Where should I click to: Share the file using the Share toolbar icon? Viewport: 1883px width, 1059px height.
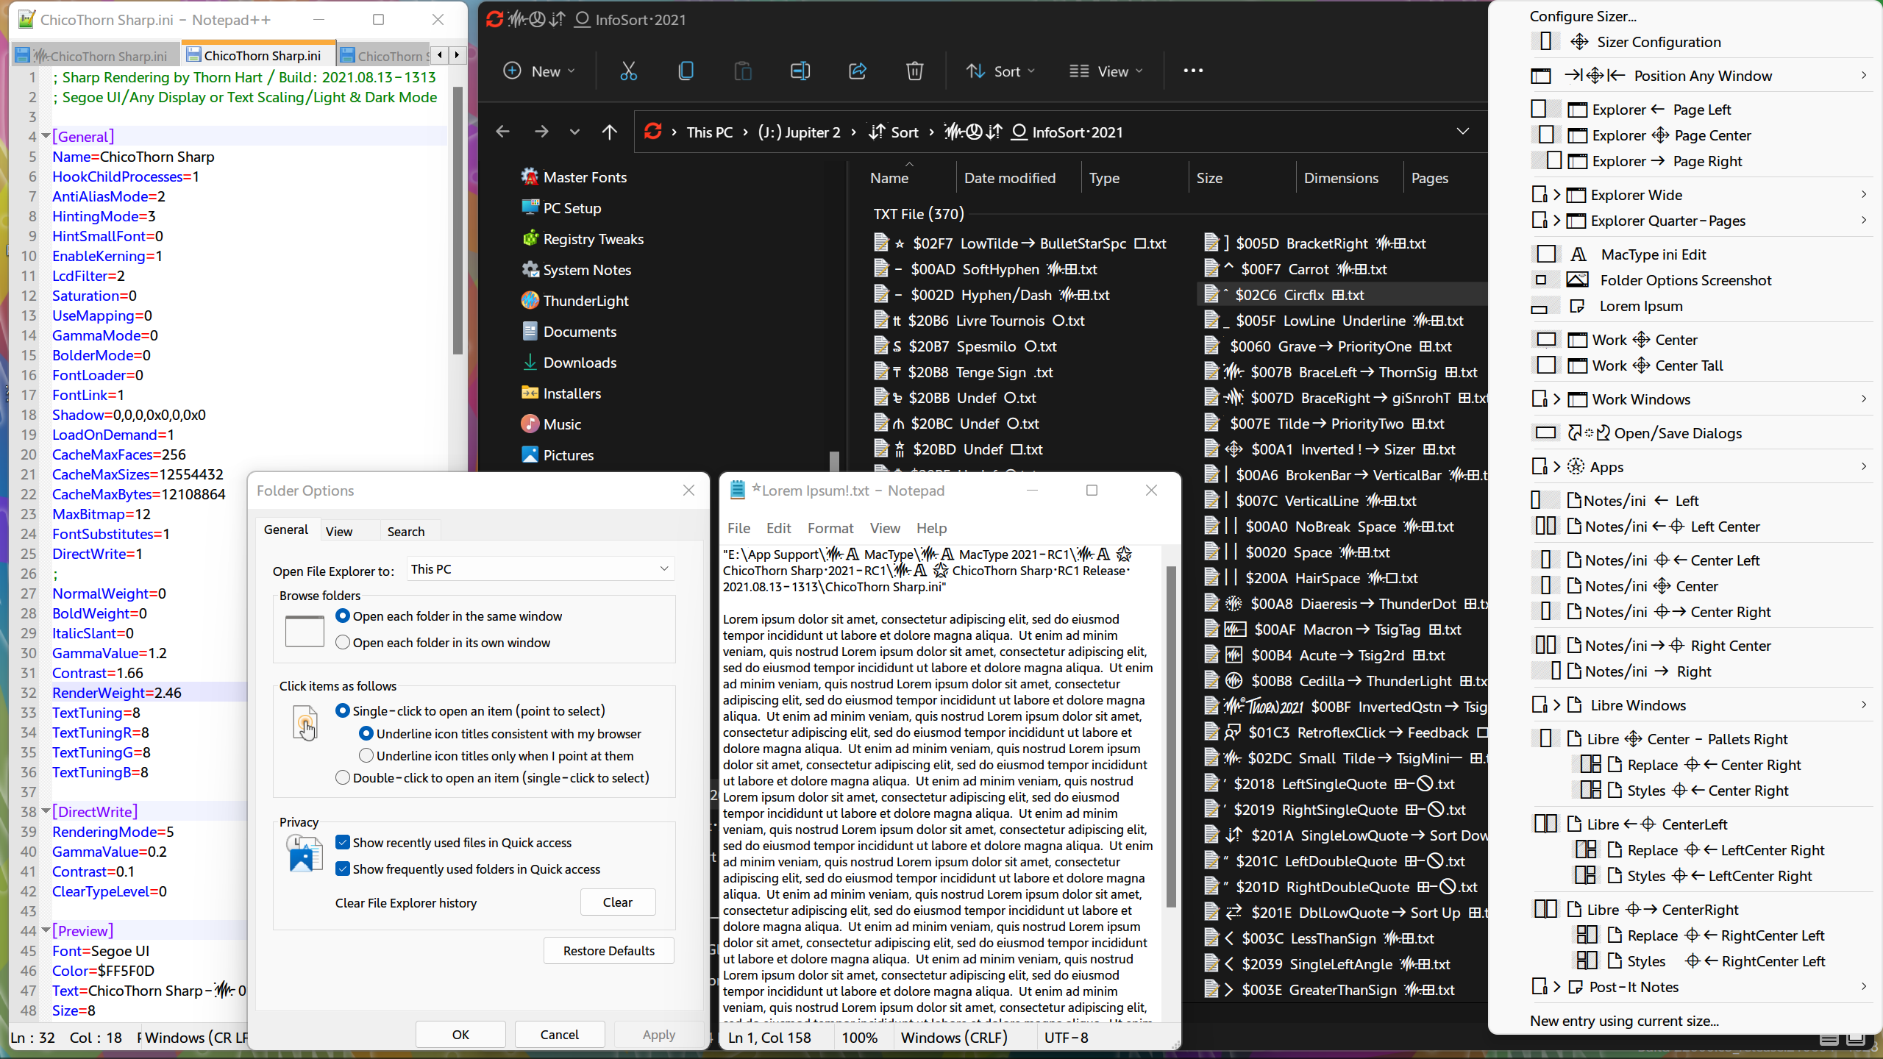tap(857, 71)
